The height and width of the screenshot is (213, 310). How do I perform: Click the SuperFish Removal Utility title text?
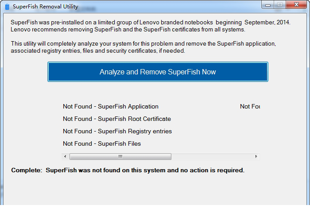[x=46, y=7]
